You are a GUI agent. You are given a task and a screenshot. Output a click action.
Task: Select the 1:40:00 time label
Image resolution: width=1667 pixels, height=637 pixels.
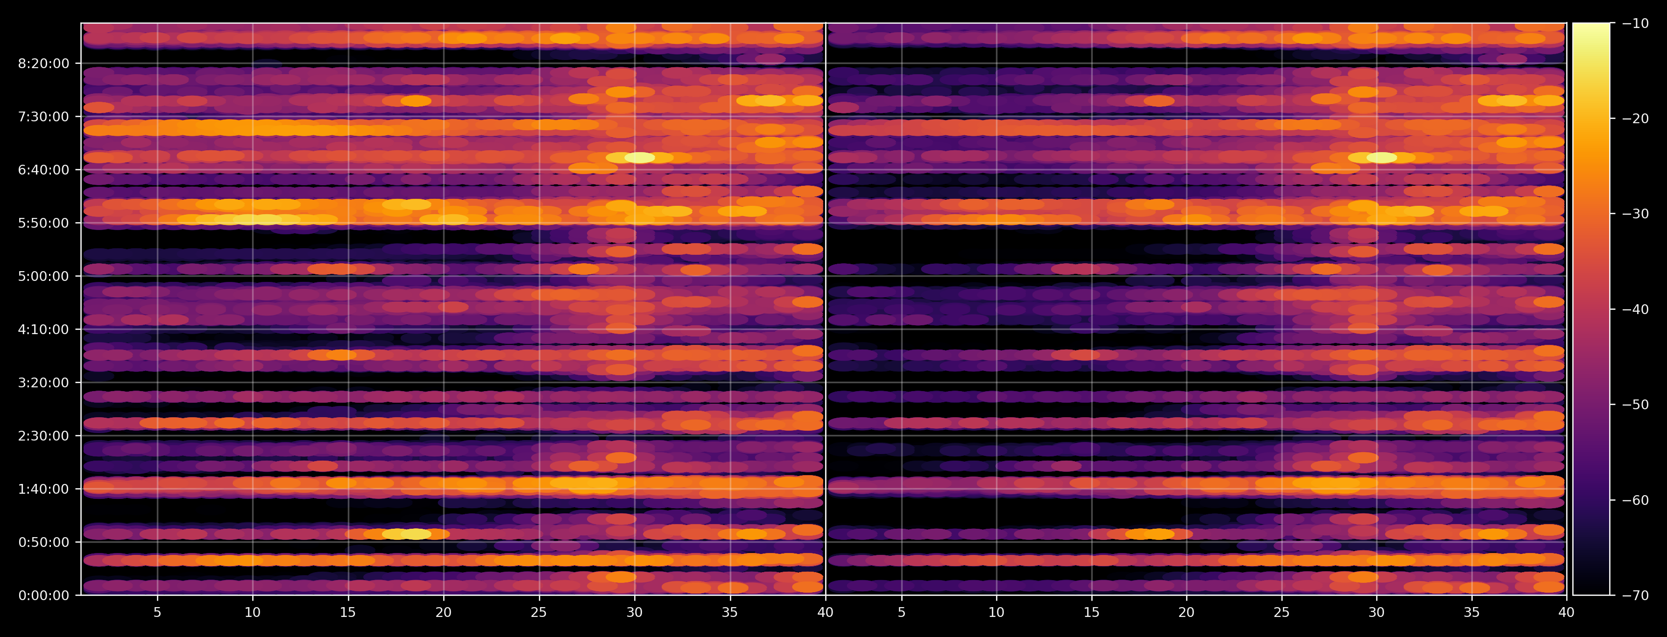click(43, 489)
